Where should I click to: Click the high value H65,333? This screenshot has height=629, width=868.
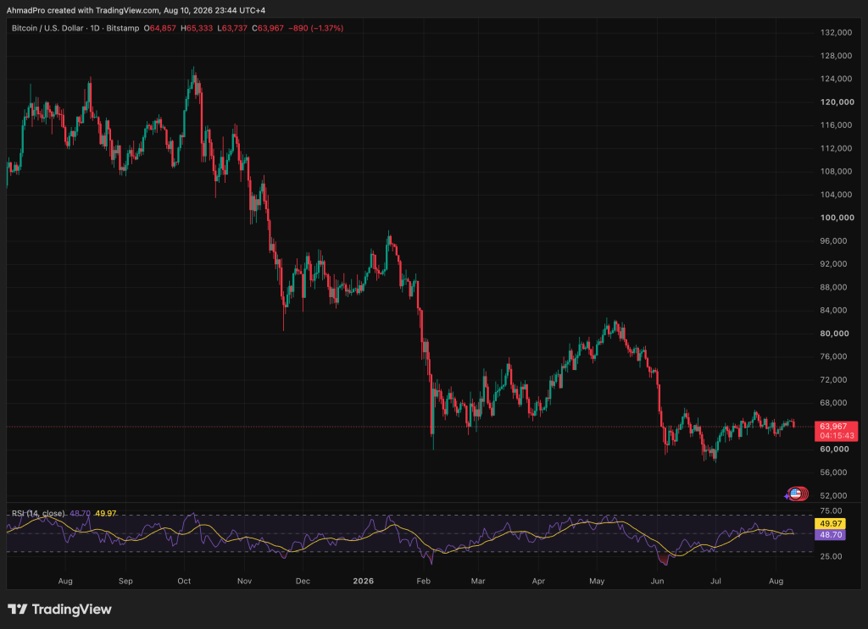pos(197,28)
